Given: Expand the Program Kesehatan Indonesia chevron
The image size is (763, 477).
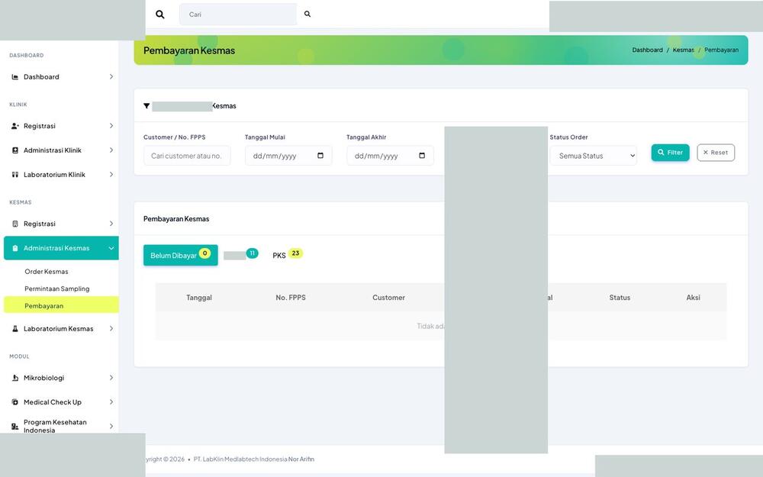Looking at the screenshot, I should [x=111, y=427].
